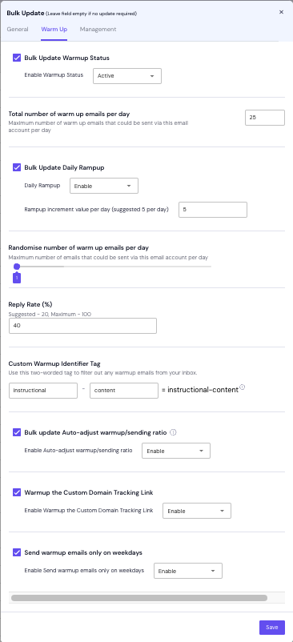Uncheck Warmup the Custom Domain Tracking Link

pos(17,492)
